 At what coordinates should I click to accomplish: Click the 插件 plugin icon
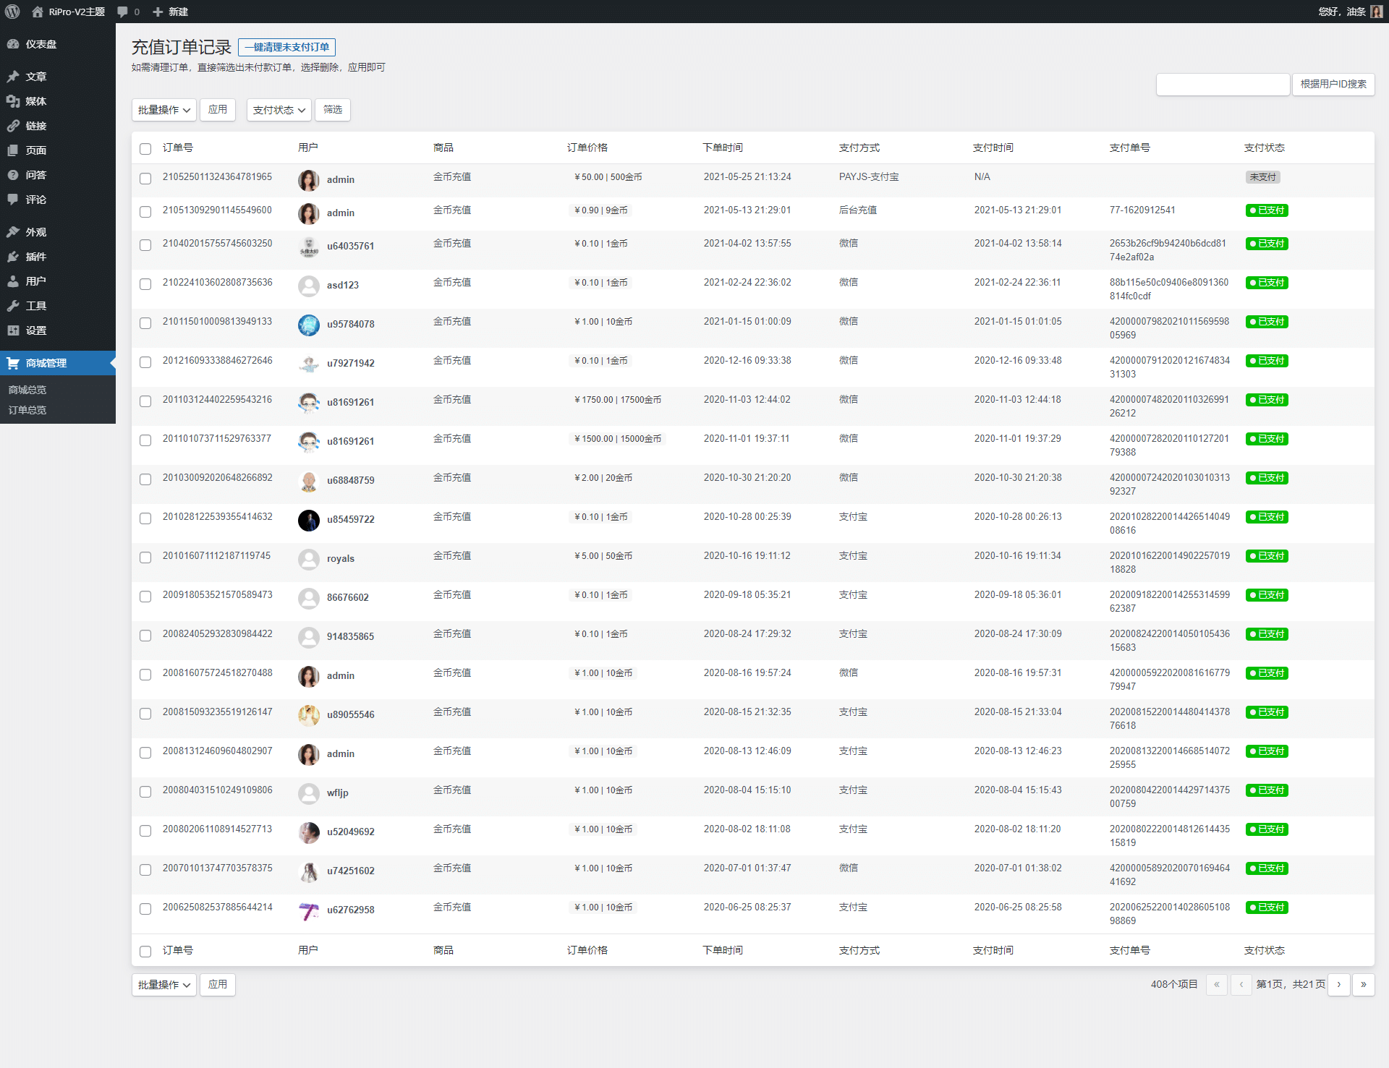tap(13, 257)
